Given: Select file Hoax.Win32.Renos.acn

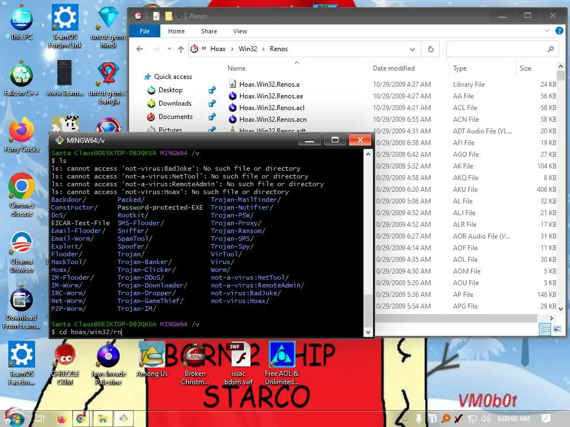Looking at the screenshot, I should 273,120.
